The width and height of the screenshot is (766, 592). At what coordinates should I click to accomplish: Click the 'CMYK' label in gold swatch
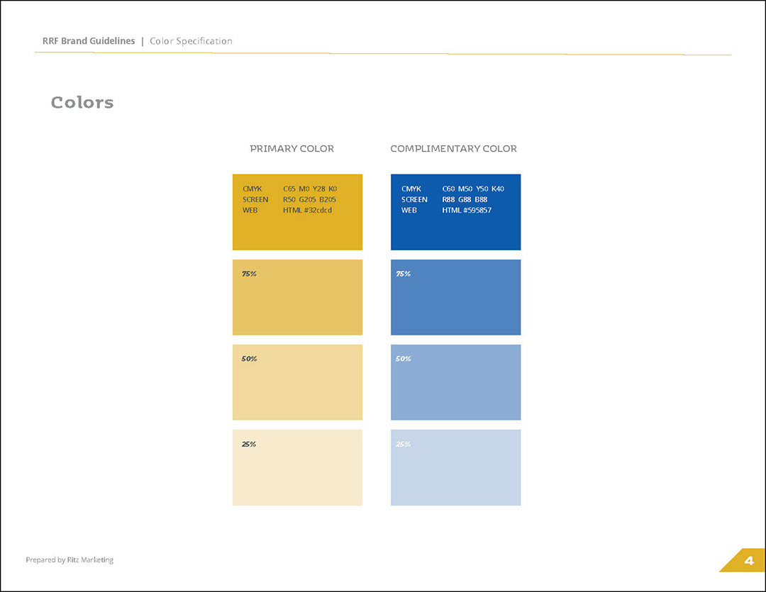(x=252, y=189)
